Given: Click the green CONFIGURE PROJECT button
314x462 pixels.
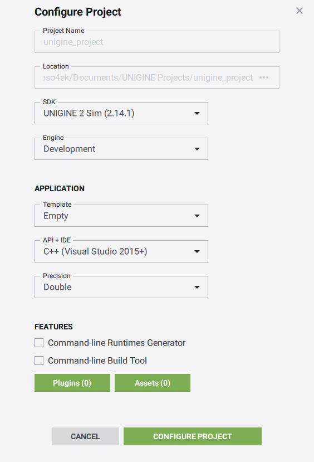Looking at the screenshot, I should [x=193, y=436].
